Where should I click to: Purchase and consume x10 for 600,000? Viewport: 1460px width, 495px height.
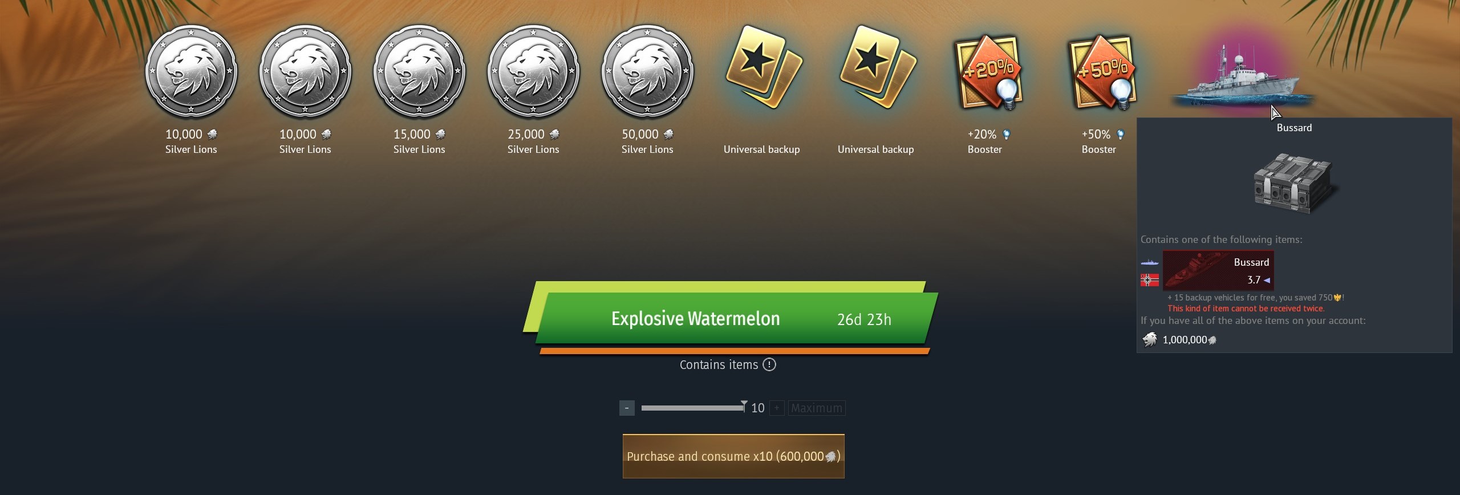click(733, 456)
